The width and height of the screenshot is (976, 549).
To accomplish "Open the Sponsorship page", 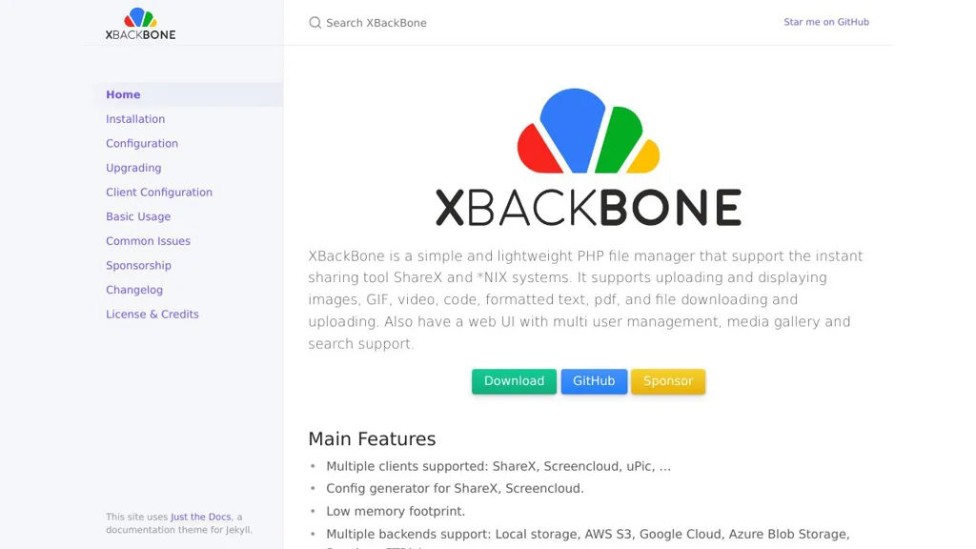I will click(x=138, y=265).
